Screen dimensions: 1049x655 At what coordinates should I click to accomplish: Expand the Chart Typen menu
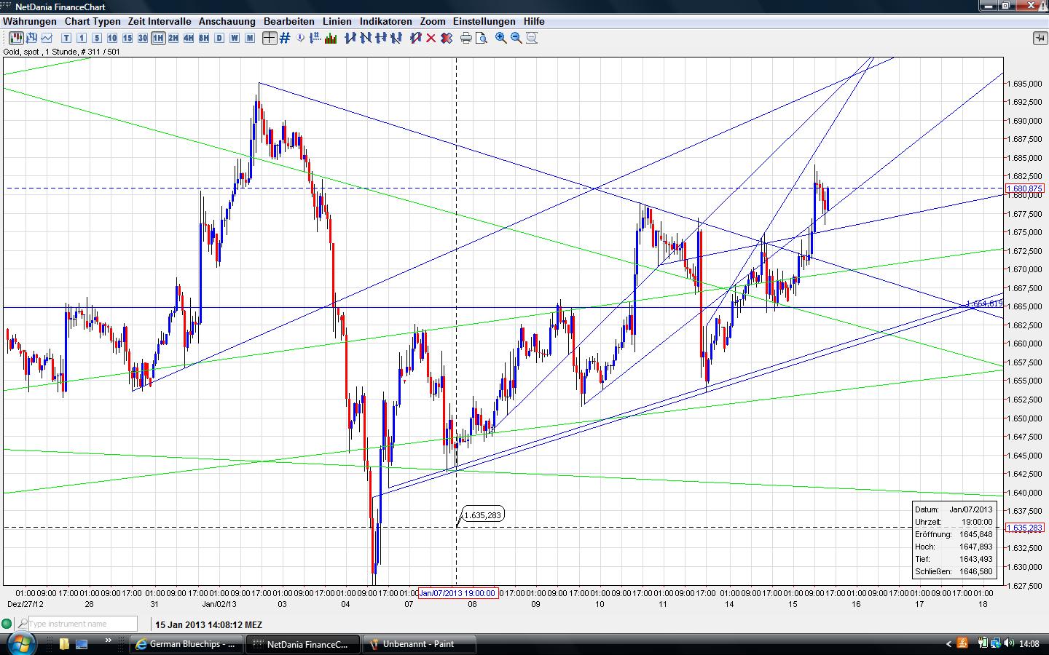[x=91, y=21]
